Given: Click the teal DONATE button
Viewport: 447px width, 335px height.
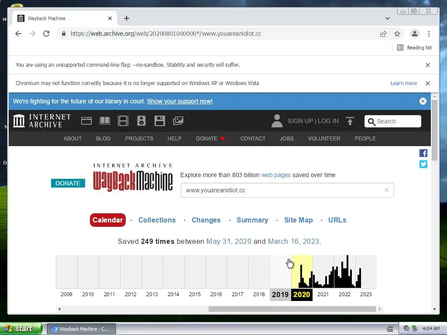Looking at the screenshot, I should pyautogui.click(x=68, y=183).
